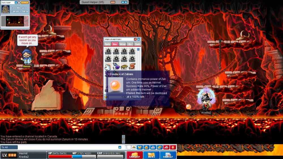Image resolution: width=283 pixels, height=159 pixels.
Task: Expand the item inventory with red arrow button
Action: click(x=135, y=39)
